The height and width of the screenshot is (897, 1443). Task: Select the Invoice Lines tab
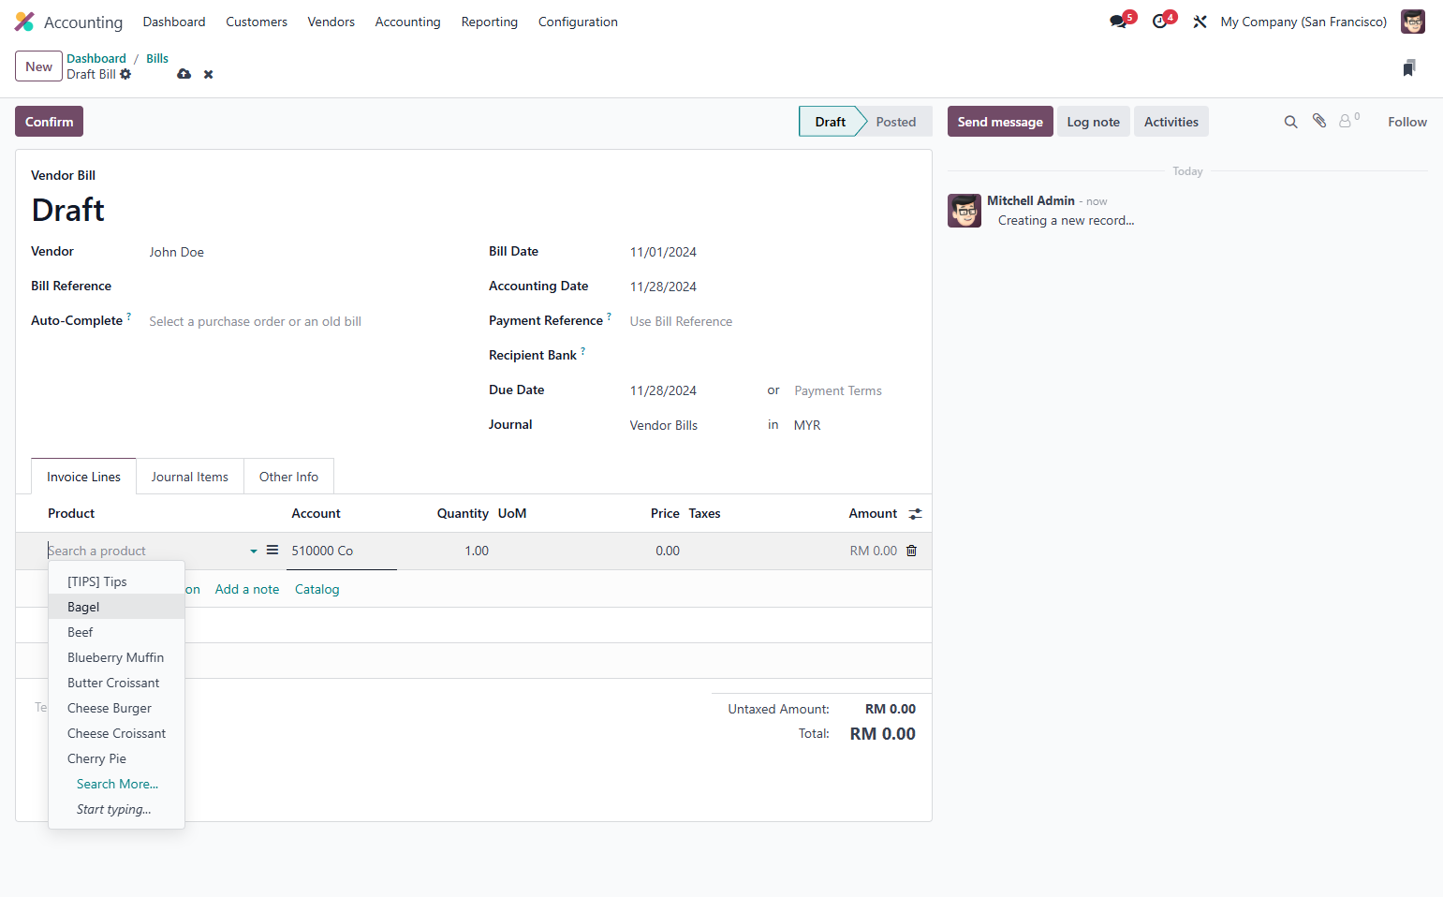point(83,477)
